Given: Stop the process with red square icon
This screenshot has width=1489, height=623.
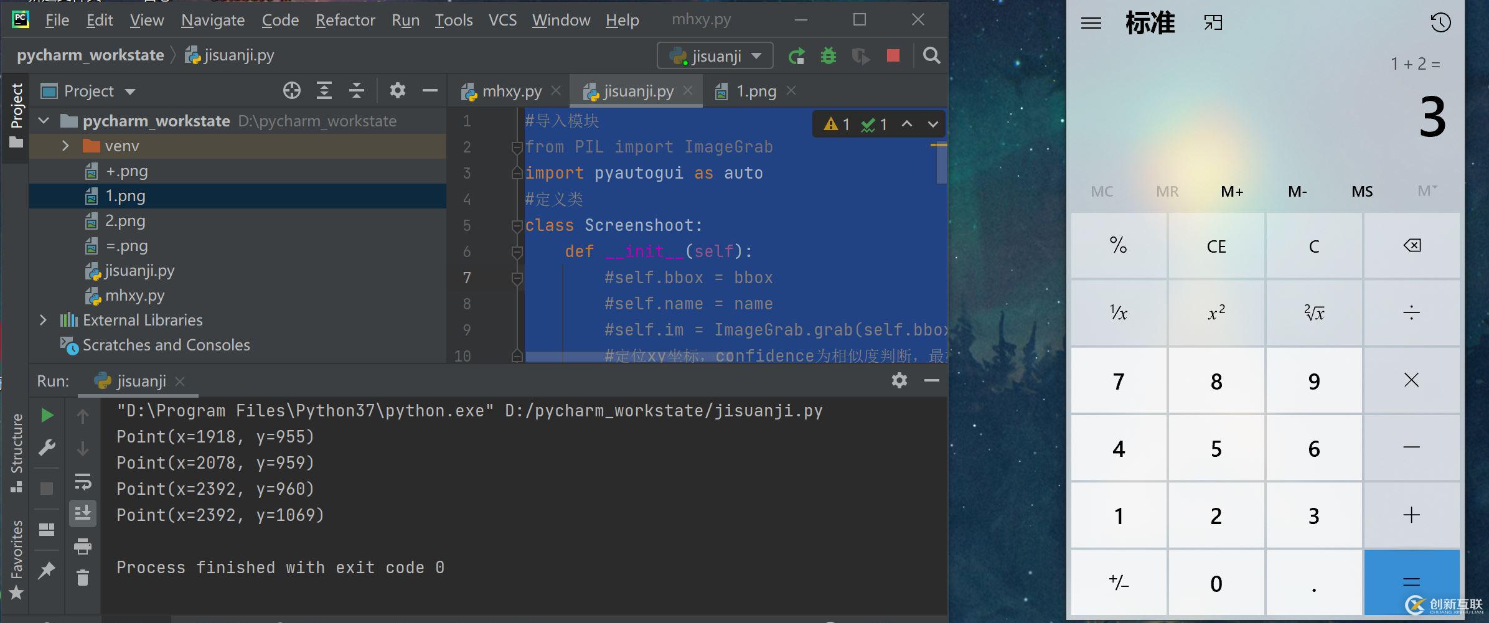Looking at the screenshot, I should pos(893,56).
